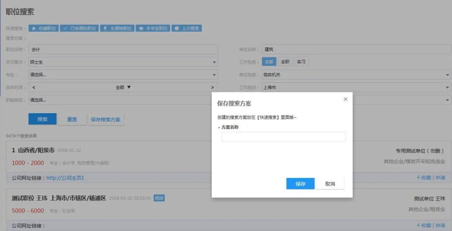Click 申请 on 山西省/阳泉市 job
Screen dimensions: 452x231
pyautogui.click(x=440, y=178)
